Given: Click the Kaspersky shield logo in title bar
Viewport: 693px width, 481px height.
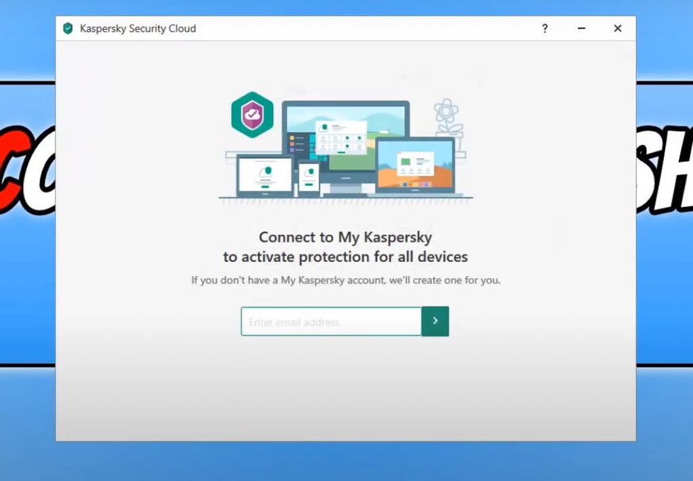Looking at the screenshot, I should 68,28.
